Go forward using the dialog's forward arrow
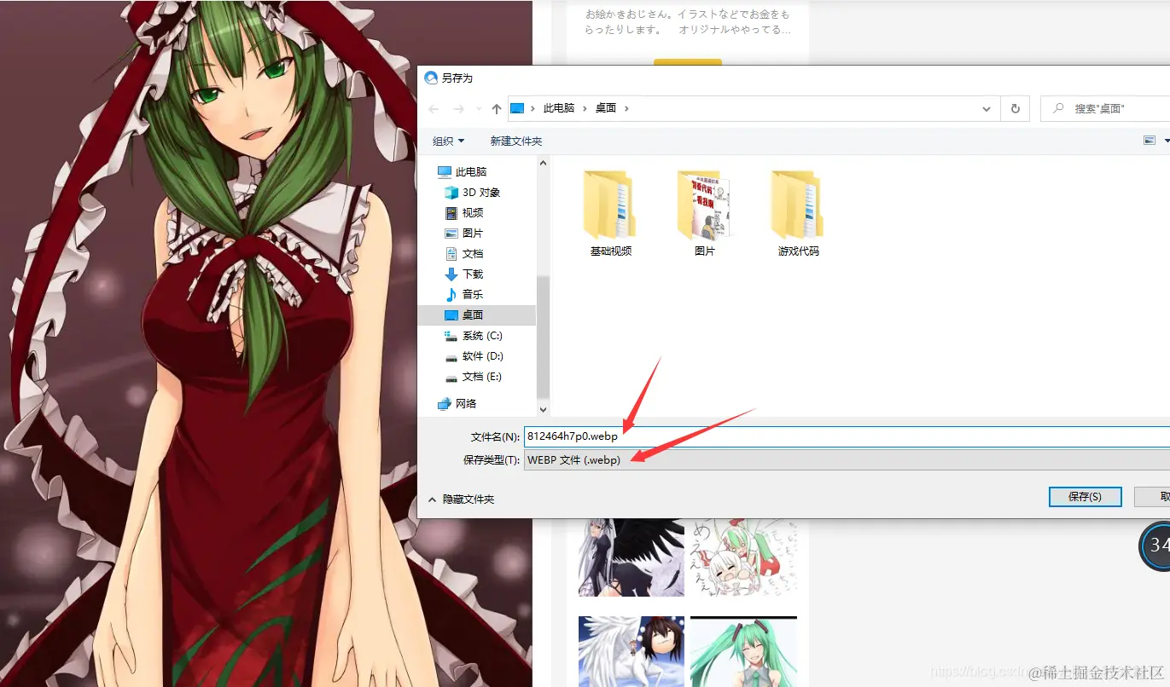The width and height of the screenshot is (1170, 687). point(458,109)
